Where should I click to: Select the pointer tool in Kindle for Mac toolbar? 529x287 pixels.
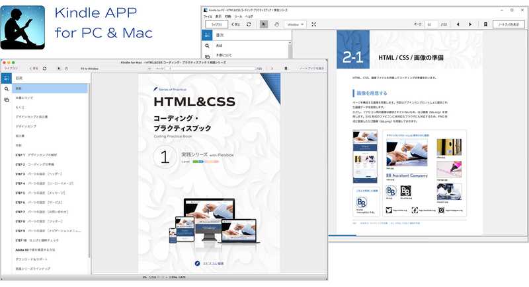[x=59, y=69]
